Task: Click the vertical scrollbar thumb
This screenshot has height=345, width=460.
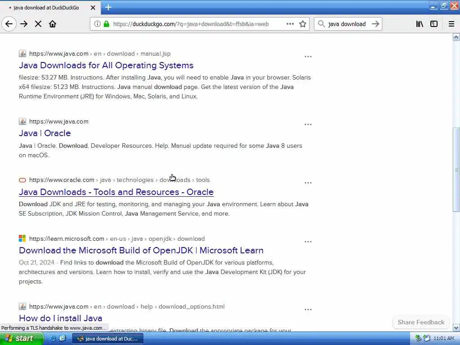Action: [456, 169]
